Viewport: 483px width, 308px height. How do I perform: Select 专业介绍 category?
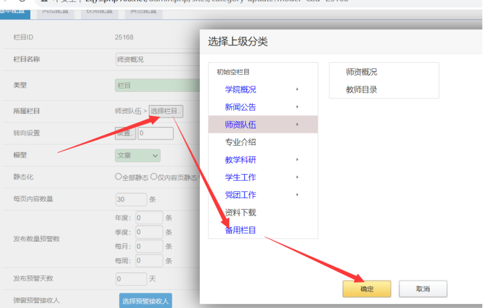tap(240, 142)
